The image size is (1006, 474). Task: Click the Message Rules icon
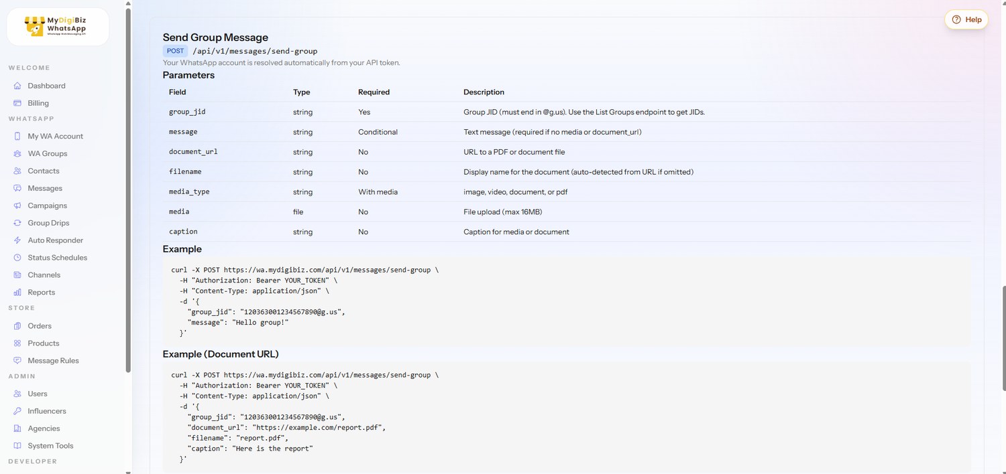[17, 361]
